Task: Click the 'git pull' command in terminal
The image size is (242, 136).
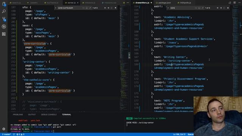Action: 57,127
